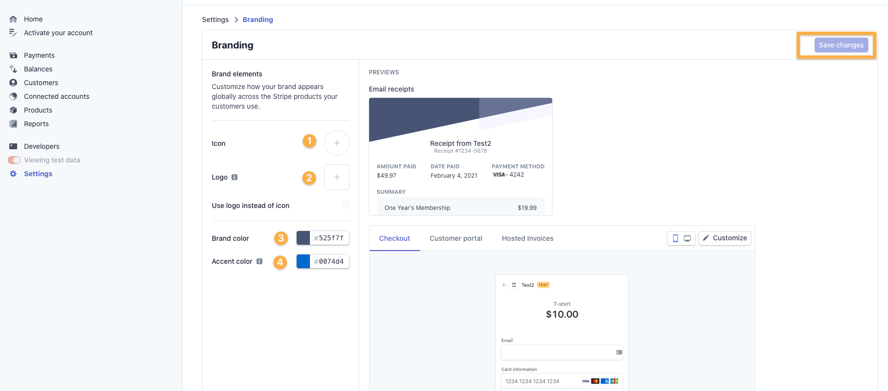The image size is (888, 391).
Task: Click the Brand color swatch
Action: pos(304,238)
